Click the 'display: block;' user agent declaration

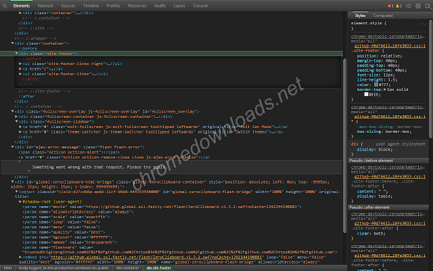[x=375, y=150]
